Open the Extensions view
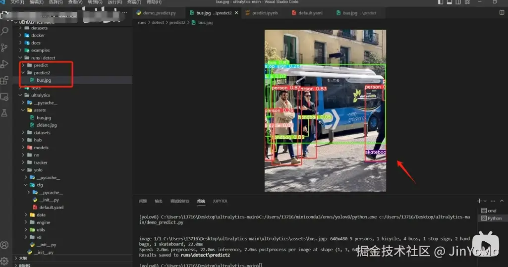The width and height of the screenshot is (508, 267). 4,80
